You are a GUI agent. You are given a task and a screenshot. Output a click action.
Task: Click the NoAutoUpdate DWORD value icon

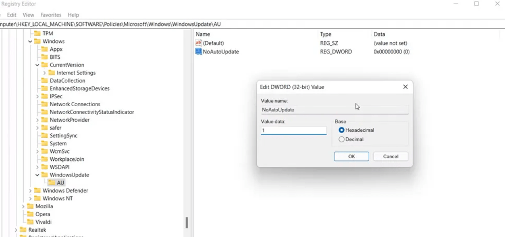pyautogui.click(x=199, y=52)
